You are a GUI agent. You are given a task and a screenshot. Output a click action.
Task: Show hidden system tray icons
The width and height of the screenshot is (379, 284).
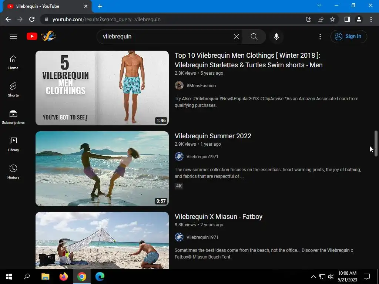313,277
